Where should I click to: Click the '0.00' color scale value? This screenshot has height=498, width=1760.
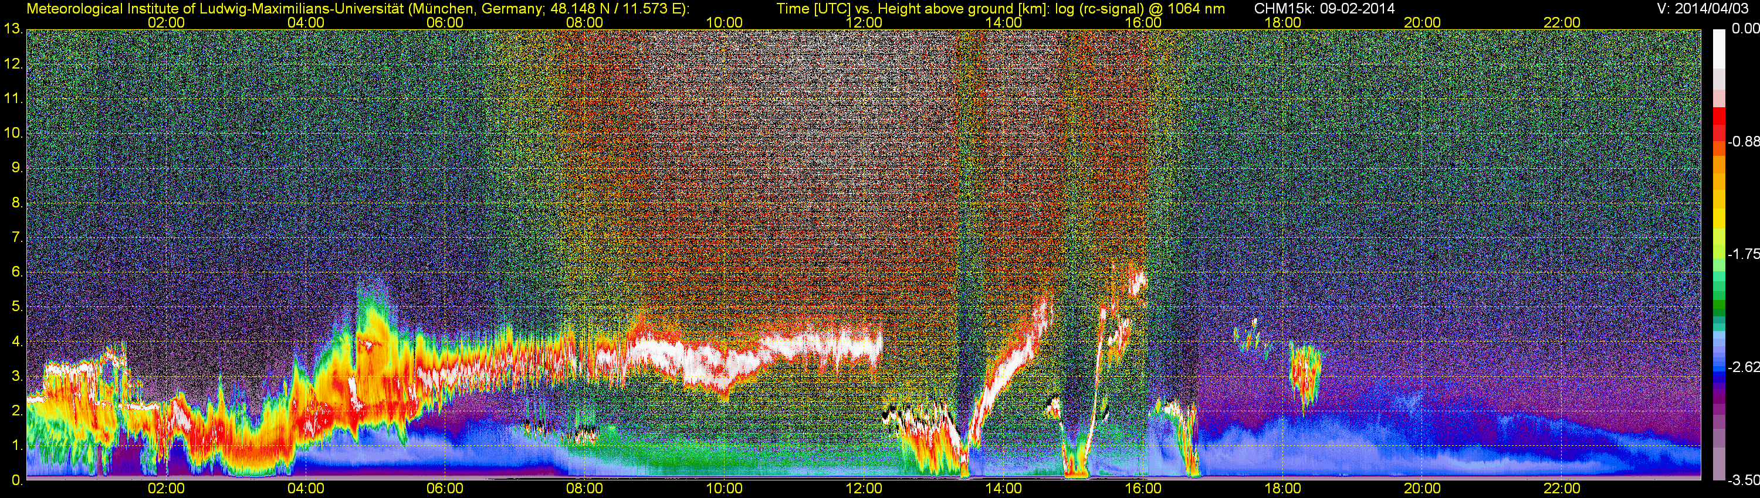[1745, 29]
